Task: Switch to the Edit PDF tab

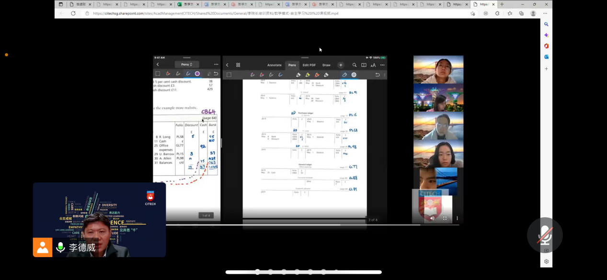Action: coord(309,65)
